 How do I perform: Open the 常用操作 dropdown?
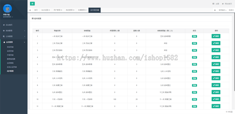222,10
